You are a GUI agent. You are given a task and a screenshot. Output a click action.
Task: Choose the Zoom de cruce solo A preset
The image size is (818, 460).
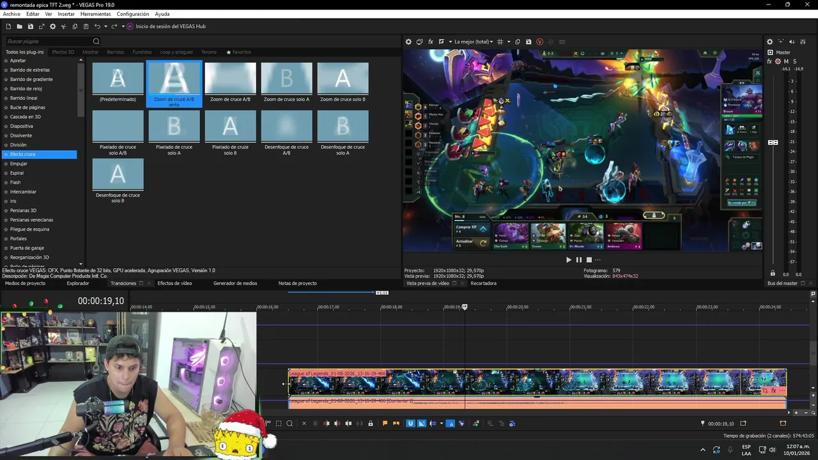286,82
